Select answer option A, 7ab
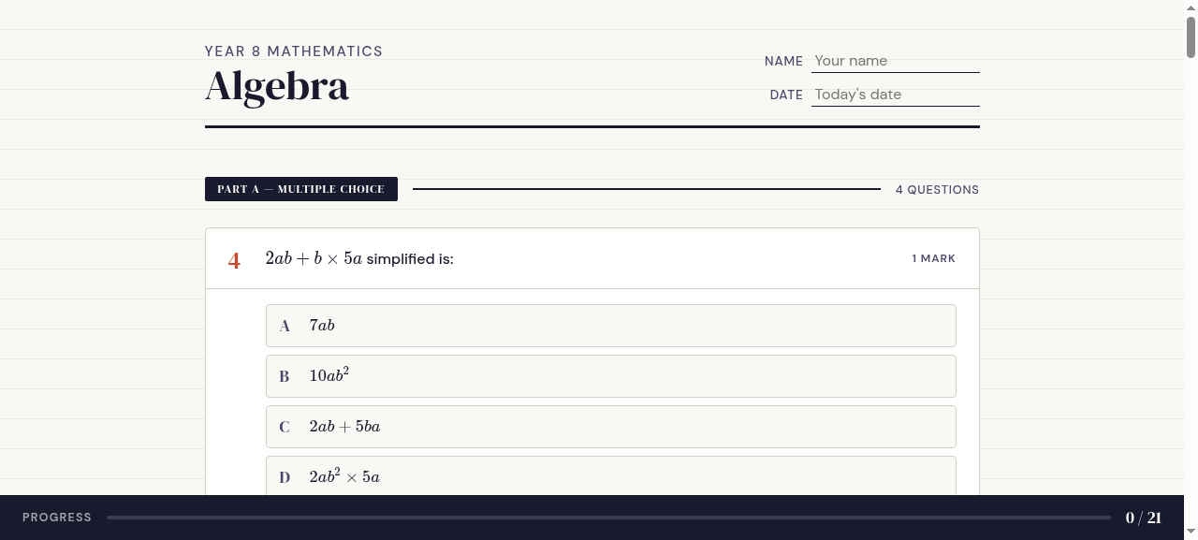Viewport: 1198px width, 540px height. tap(610, 326)
